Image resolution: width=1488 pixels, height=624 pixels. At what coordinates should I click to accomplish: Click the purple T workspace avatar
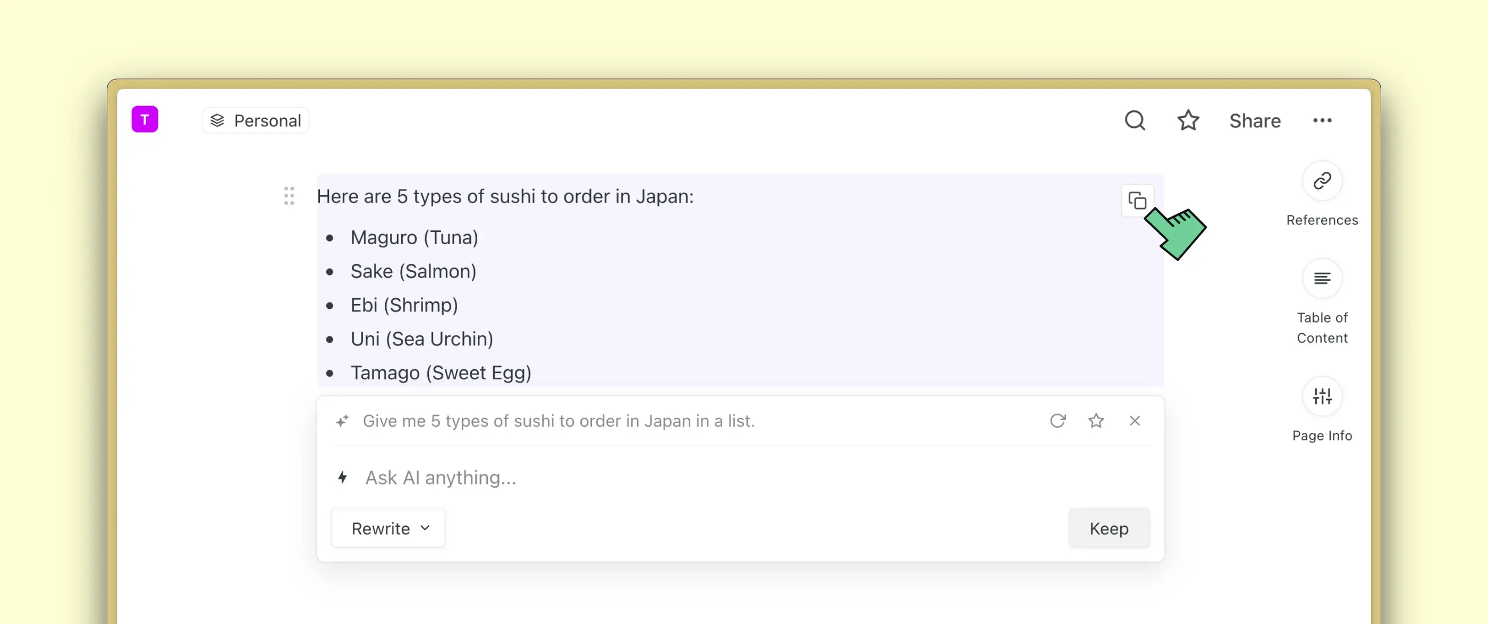[145, 119]
